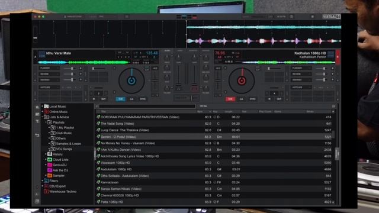Select the 1.My Playlist folder
The width and height of the screenshot is (379, 213).
65,128
